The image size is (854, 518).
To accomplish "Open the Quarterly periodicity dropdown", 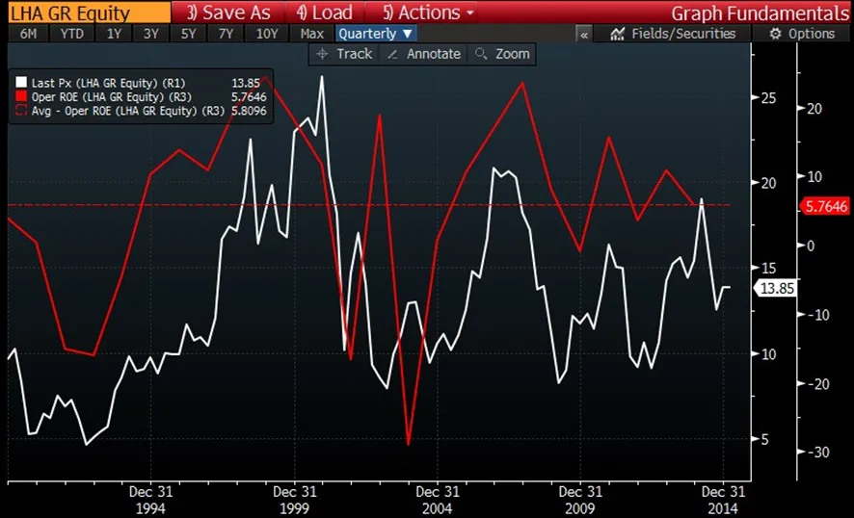I will pyautogui.click(x=375, y=34).
